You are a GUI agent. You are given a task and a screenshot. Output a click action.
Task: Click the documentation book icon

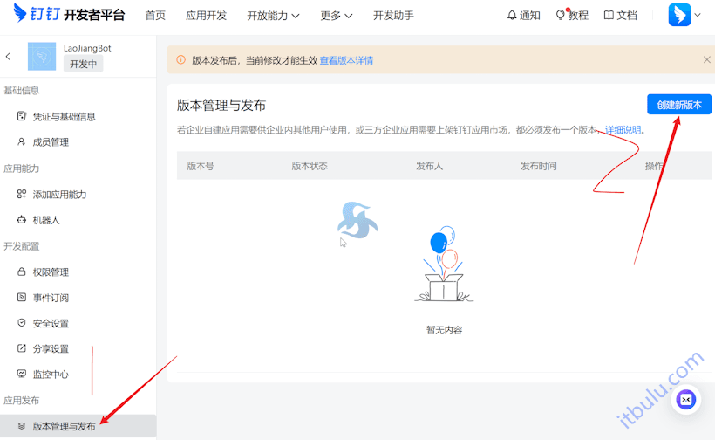[x=609, y=16]
